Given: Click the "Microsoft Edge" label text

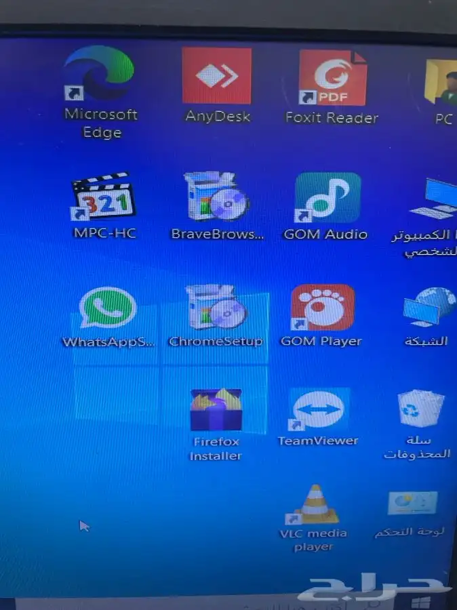Looking at the screenshot, I should pos(101,123).
